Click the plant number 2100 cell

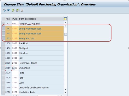8,73
